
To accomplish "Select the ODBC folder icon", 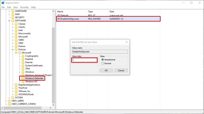I will point(16,40).
